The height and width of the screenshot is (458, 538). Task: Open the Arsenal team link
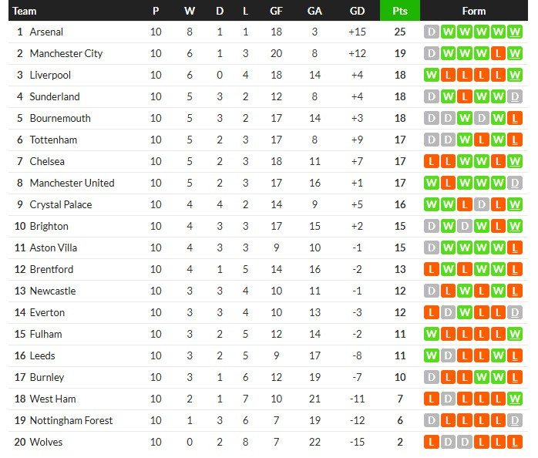click(x=46, y=32)
